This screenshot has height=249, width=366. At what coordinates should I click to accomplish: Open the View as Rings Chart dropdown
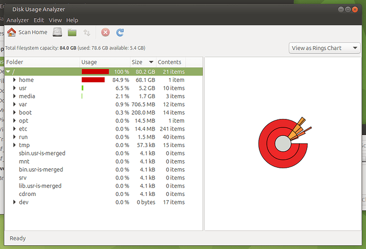coord(324,48)
